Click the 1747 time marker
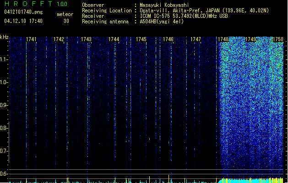288x183 pixels. (x=196, y=39)
